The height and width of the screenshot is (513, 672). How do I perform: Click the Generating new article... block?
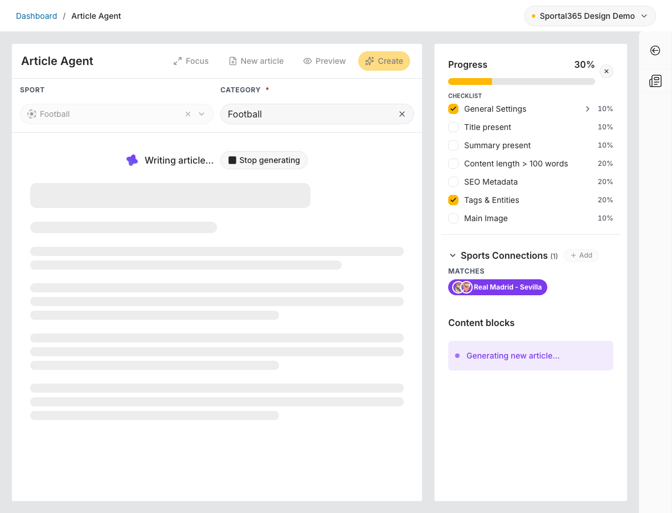pos(531,356)
